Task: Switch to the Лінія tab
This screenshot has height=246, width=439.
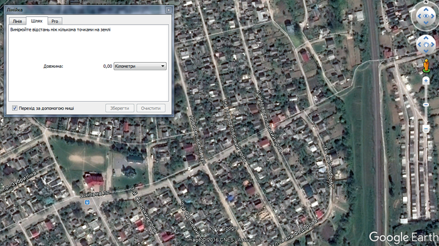Action: 17,21
